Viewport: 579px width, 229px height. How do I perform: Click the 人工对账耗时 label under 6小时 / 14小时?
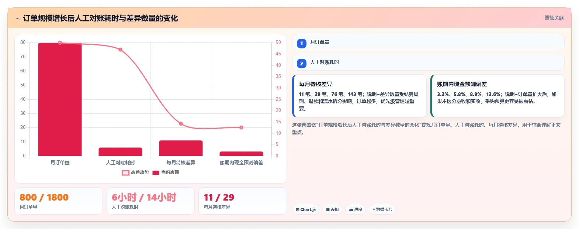125,207
